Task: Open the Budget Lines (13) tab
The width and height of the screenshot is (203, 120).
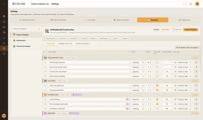Action: [65, 43]
